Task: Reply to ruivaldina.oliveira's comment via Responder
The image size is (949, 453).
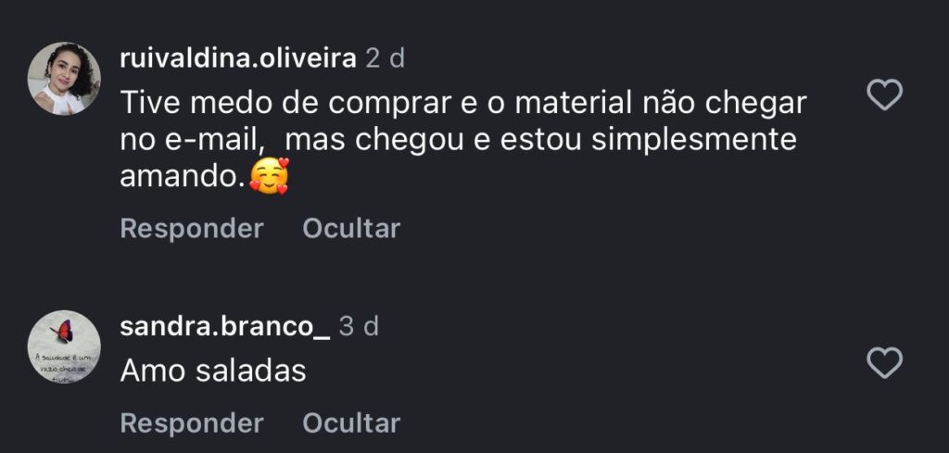Action: 192,228
